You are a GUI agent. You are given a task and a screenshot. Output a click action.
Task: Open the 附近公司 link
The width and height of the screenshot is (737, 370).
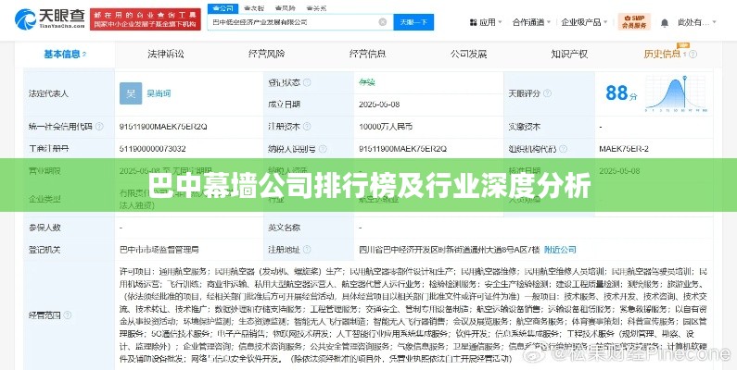point(560,250)
